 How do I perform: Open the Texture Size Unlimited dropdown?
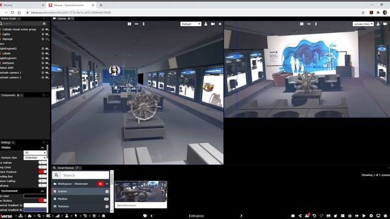35,158
